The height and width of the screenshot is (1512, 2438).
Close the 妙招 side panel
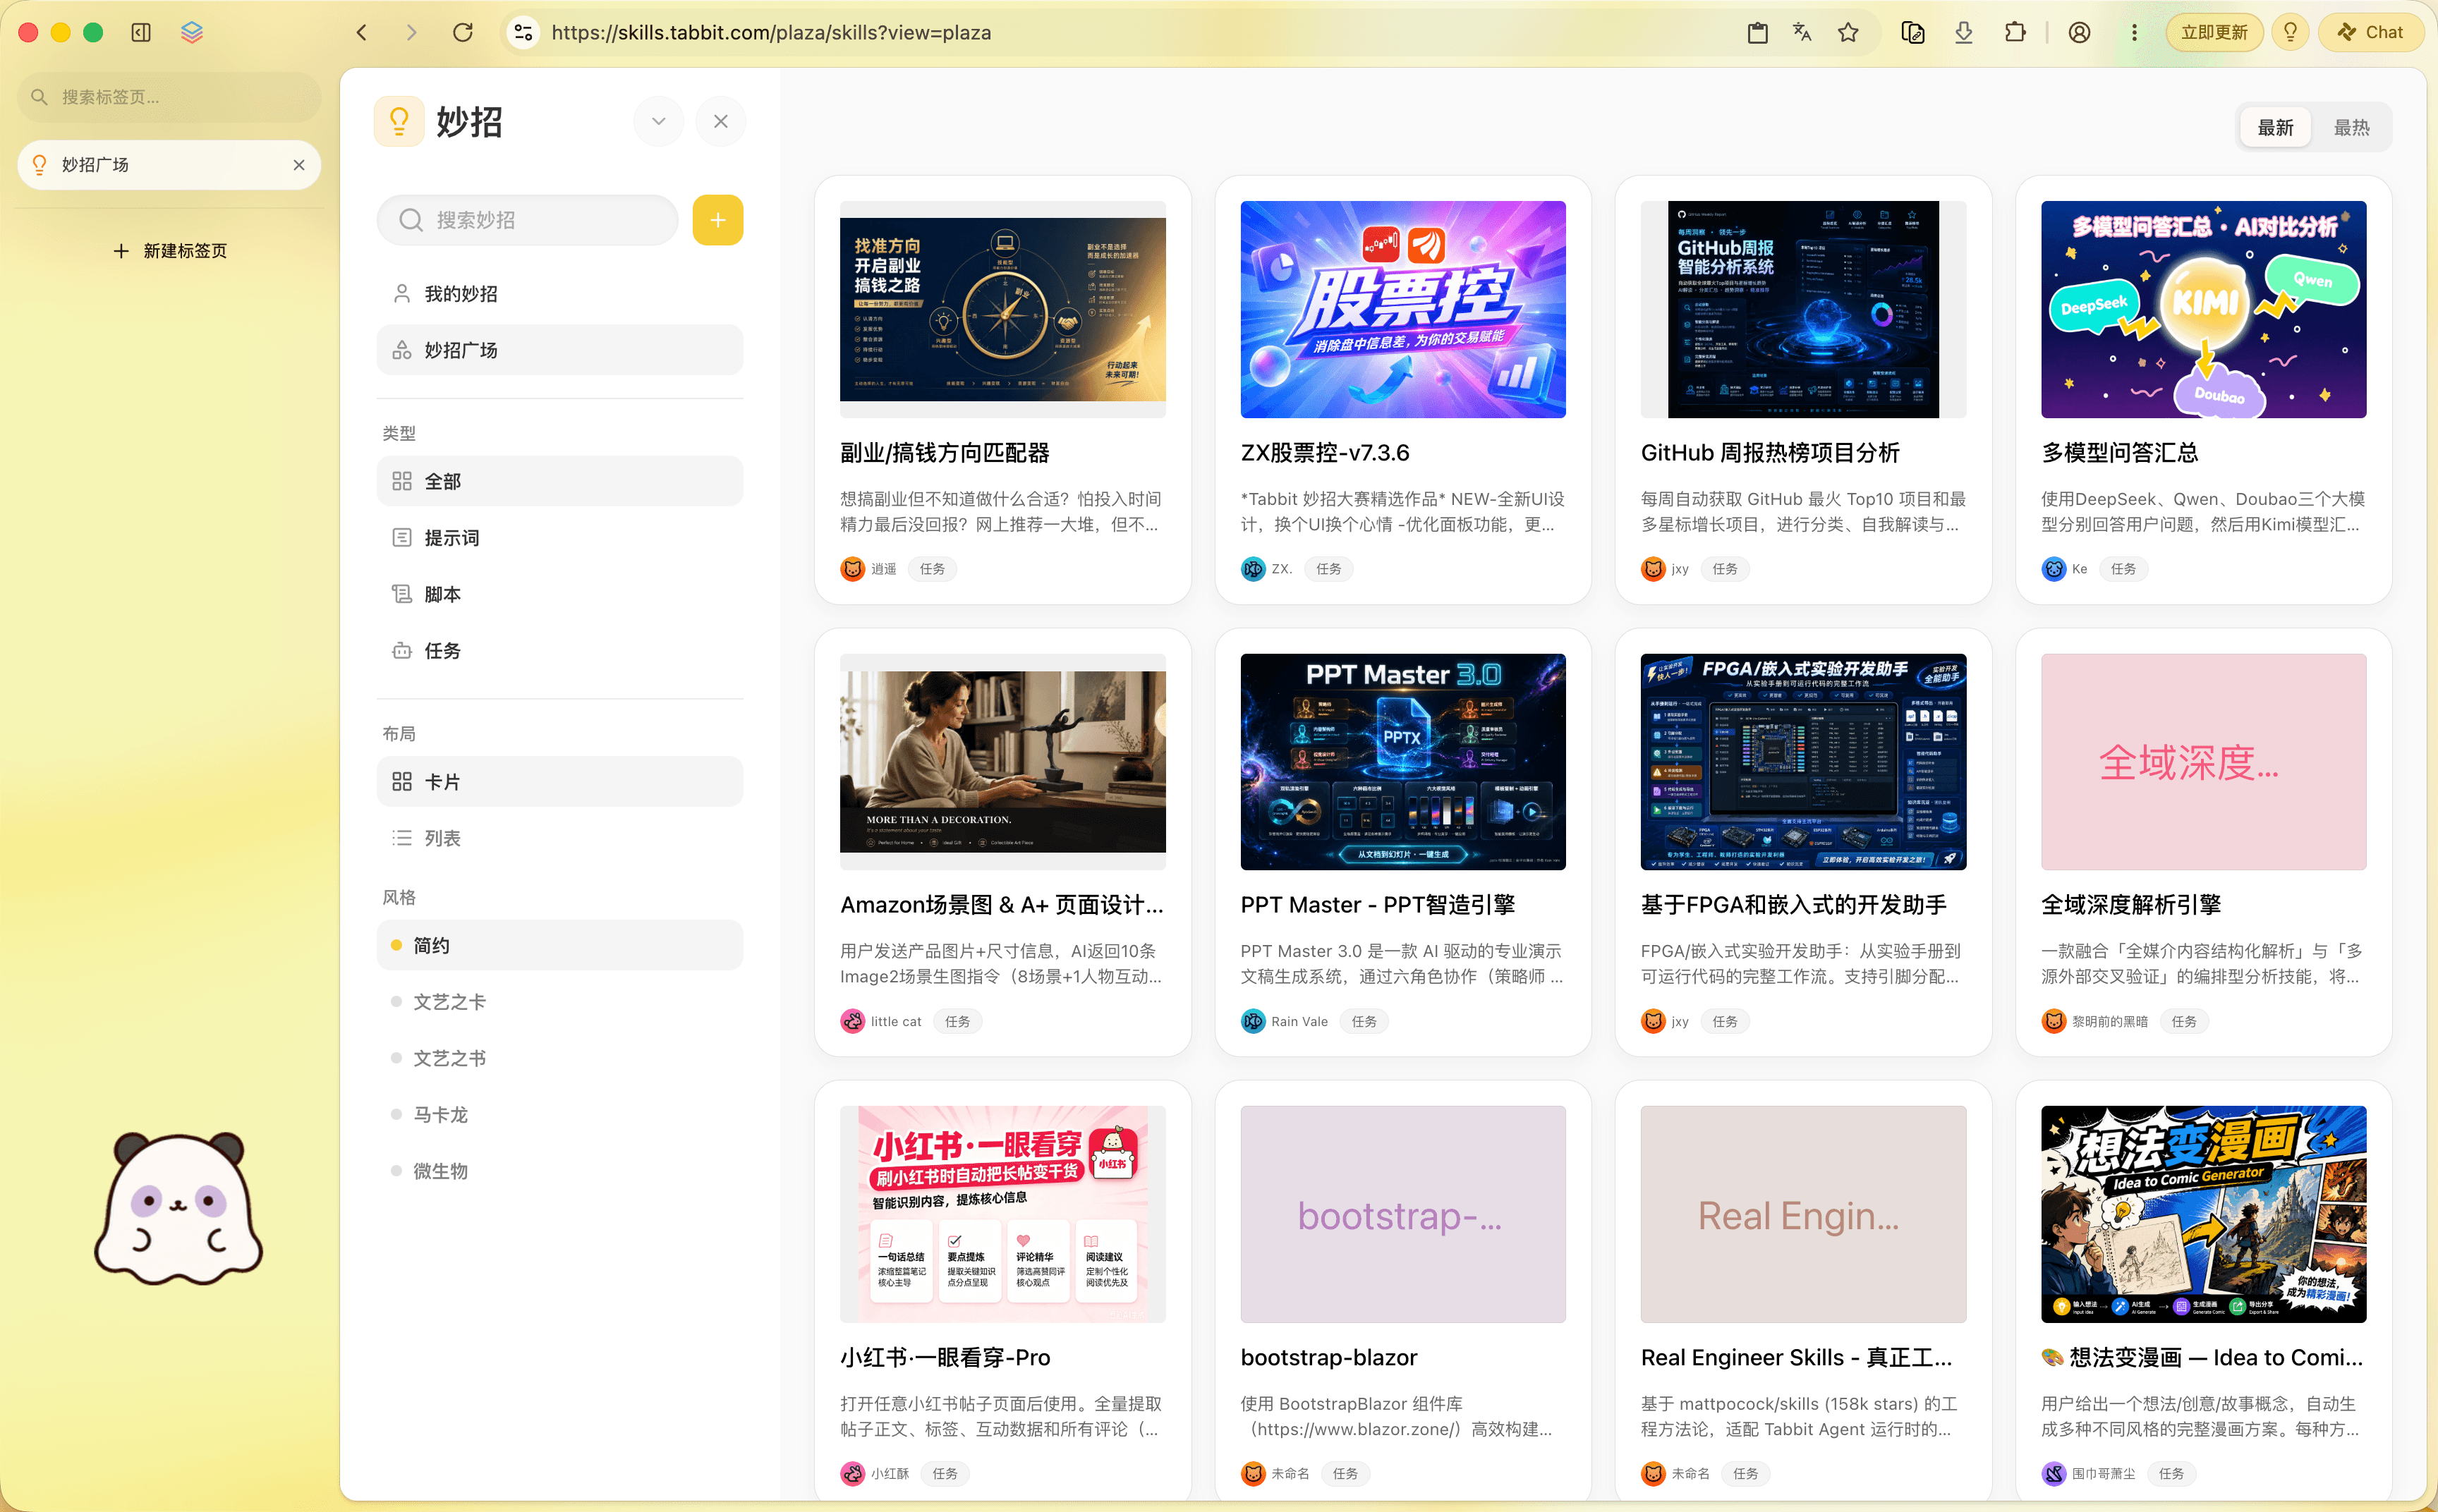[721, 121]
